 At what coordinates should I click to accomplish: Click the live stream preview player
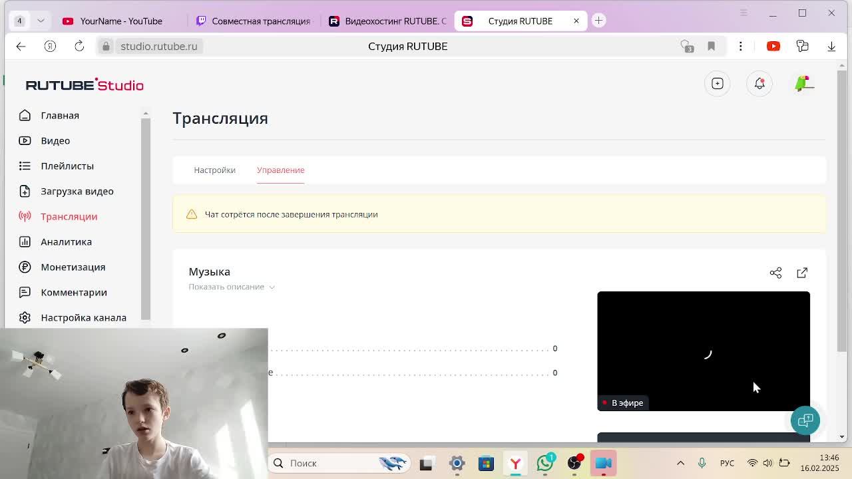[704, 351]
